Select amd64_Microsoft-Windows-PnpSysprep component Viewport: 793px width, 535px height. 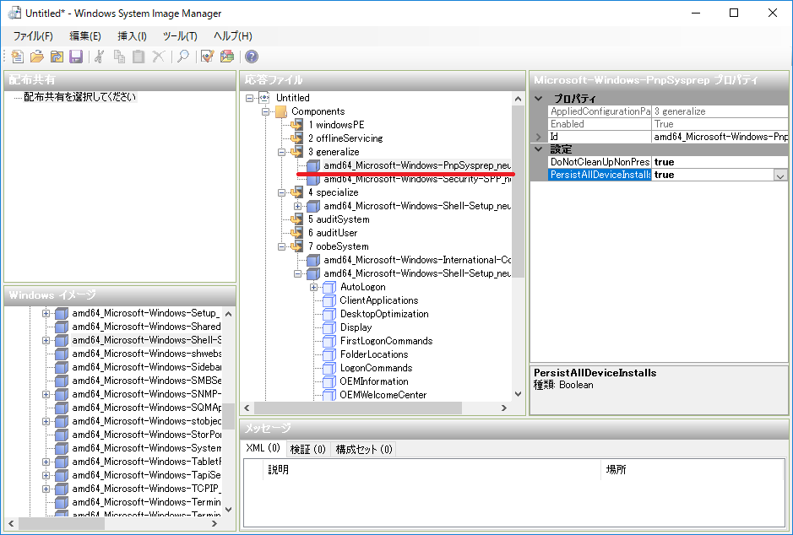[417, 165]
